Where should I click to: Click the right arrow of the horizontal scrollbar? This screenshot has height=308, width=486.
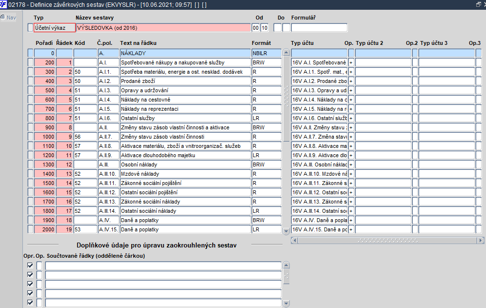pyautogui.click(x=481, y=240)
